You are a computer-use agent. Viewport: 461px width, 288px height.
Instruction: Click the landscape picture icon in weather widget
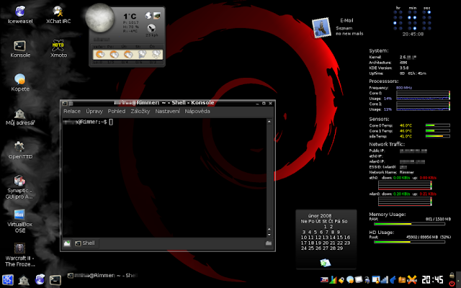click(x=157, y=15)
